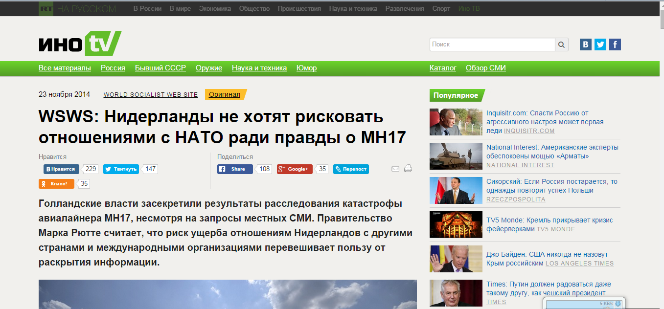Click the tweet count 147

(150, 169)
